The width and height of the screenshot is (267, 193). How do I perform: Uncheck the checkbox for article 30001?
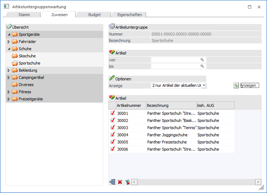(x=112, y=113)
